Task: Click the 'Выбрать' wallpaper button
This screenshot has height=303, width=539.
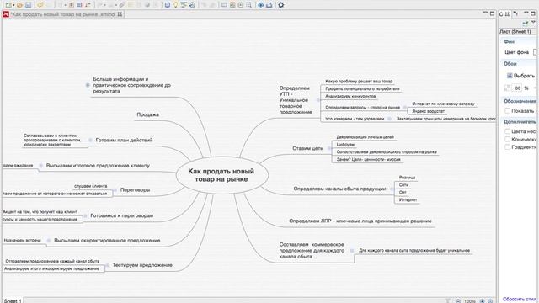Action: coord(520,76)
